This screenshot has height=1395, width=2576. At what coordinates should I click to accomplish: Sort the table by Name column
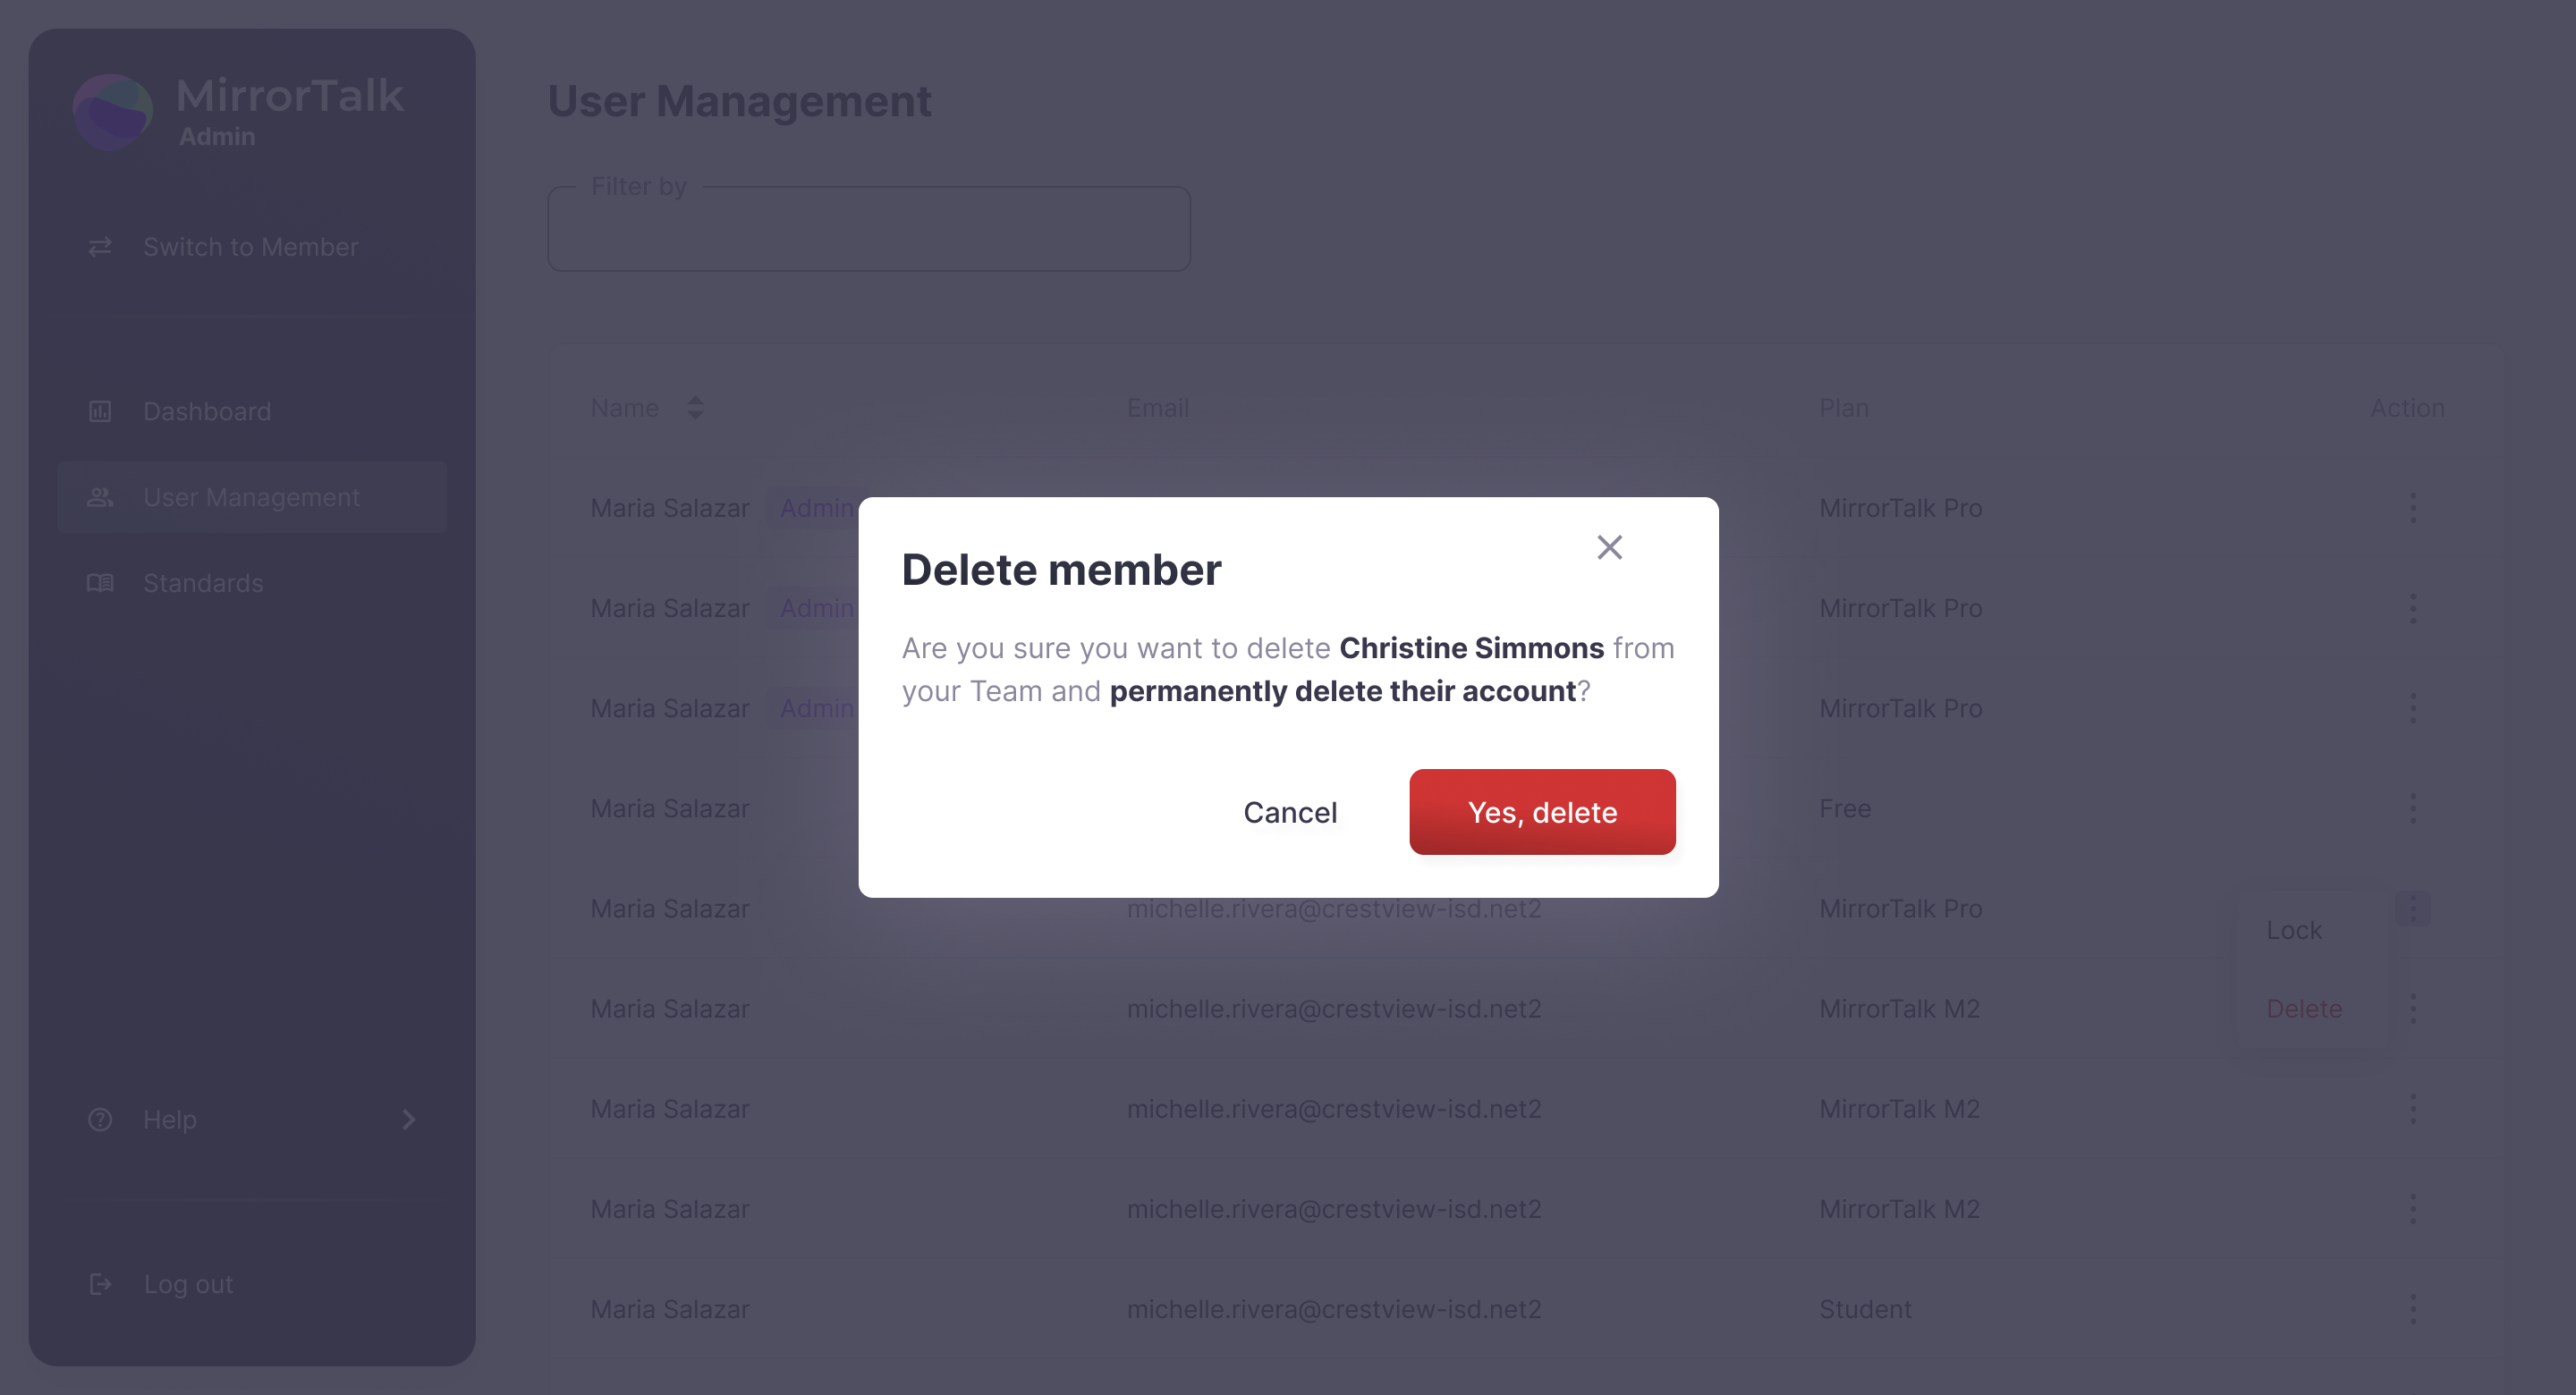click(x=696, y=408)
